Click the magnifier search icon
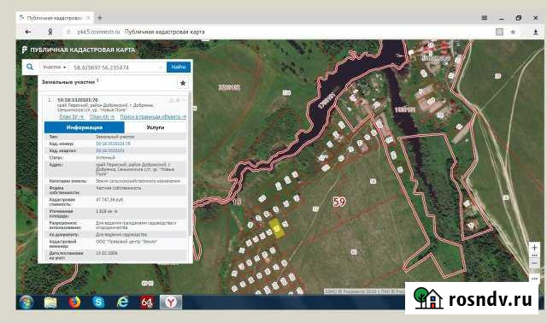The height and width of the screenshot is (323, 547). [x=30, y=67]
